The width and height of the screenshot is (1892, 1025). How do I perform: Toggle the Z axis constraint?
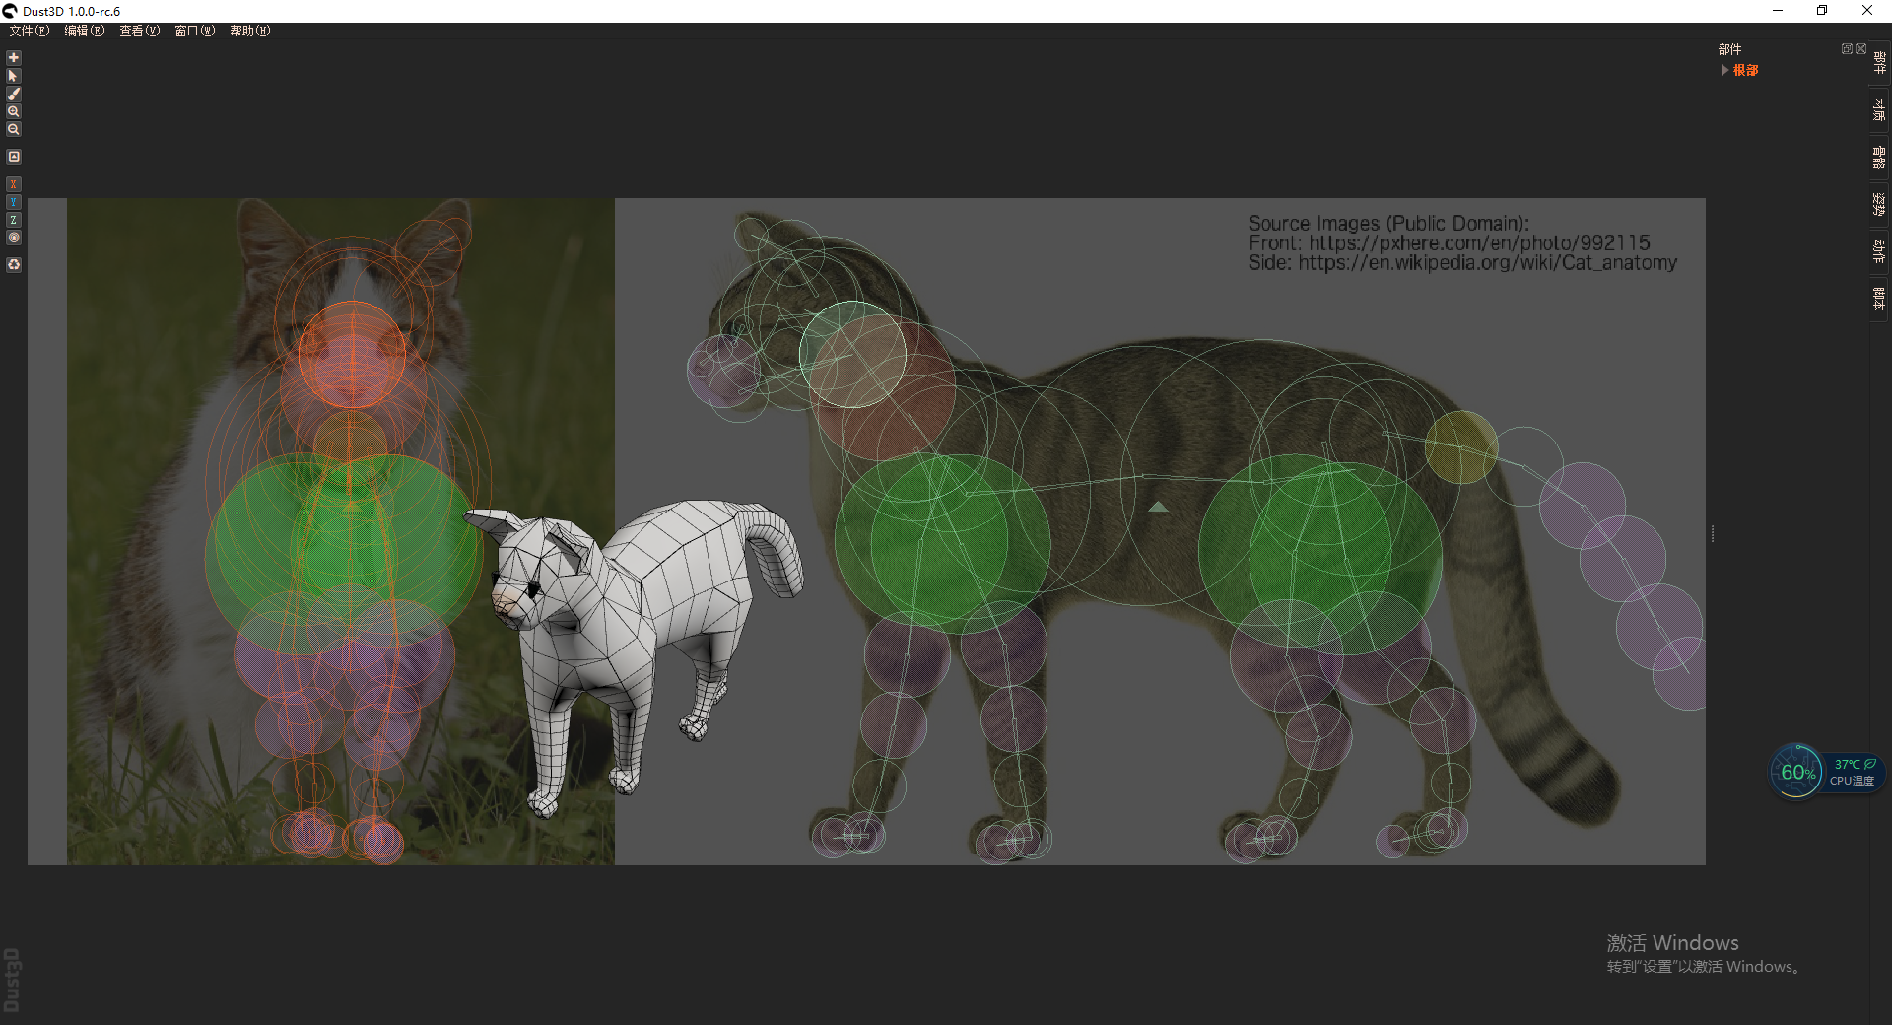pos(13,220)
